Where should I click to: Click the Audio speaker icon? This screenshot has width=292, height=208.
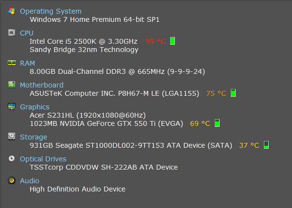click(11, 180)
